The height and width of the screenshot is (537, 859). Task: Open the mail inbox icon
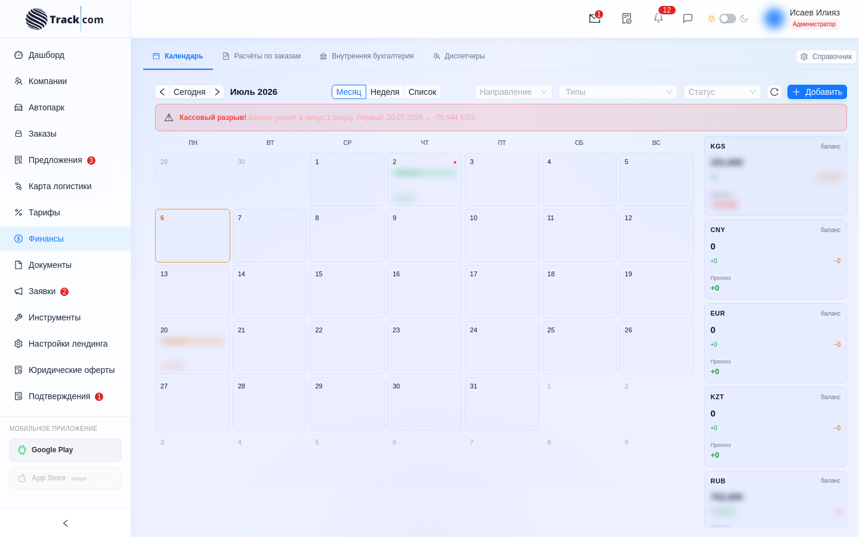click(595, 18)
